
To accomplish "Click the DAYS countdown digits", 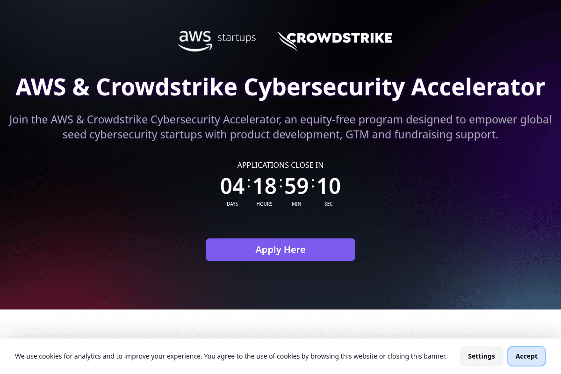I will pyautogui.click(x=232, y=186).
